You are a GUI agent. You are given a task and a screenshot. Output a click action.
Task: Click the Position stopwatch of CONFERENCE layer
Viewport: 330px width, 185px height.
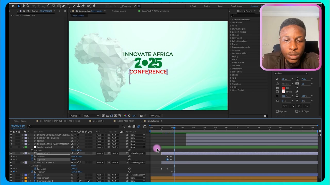32,156
